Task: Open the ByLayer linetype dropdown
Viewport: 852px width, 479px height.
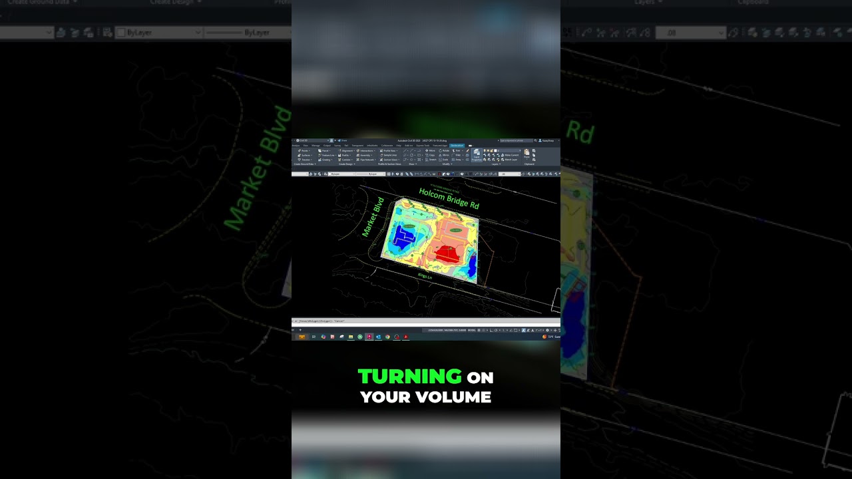Action: [x=370, y=174]
